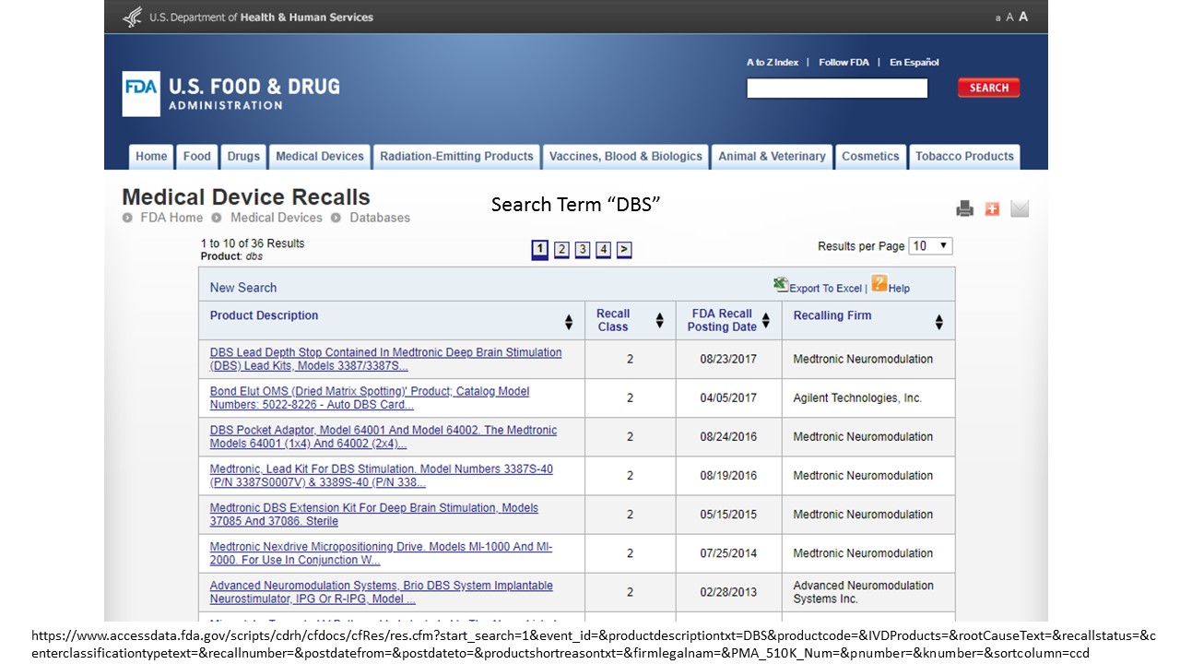
Task: Click the New Search link
Action: coord(243,288)
